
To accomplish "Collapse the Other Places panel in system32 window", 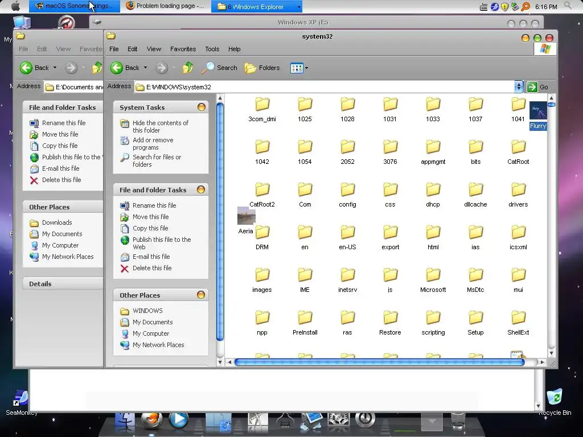I will (x=201, y=295).
